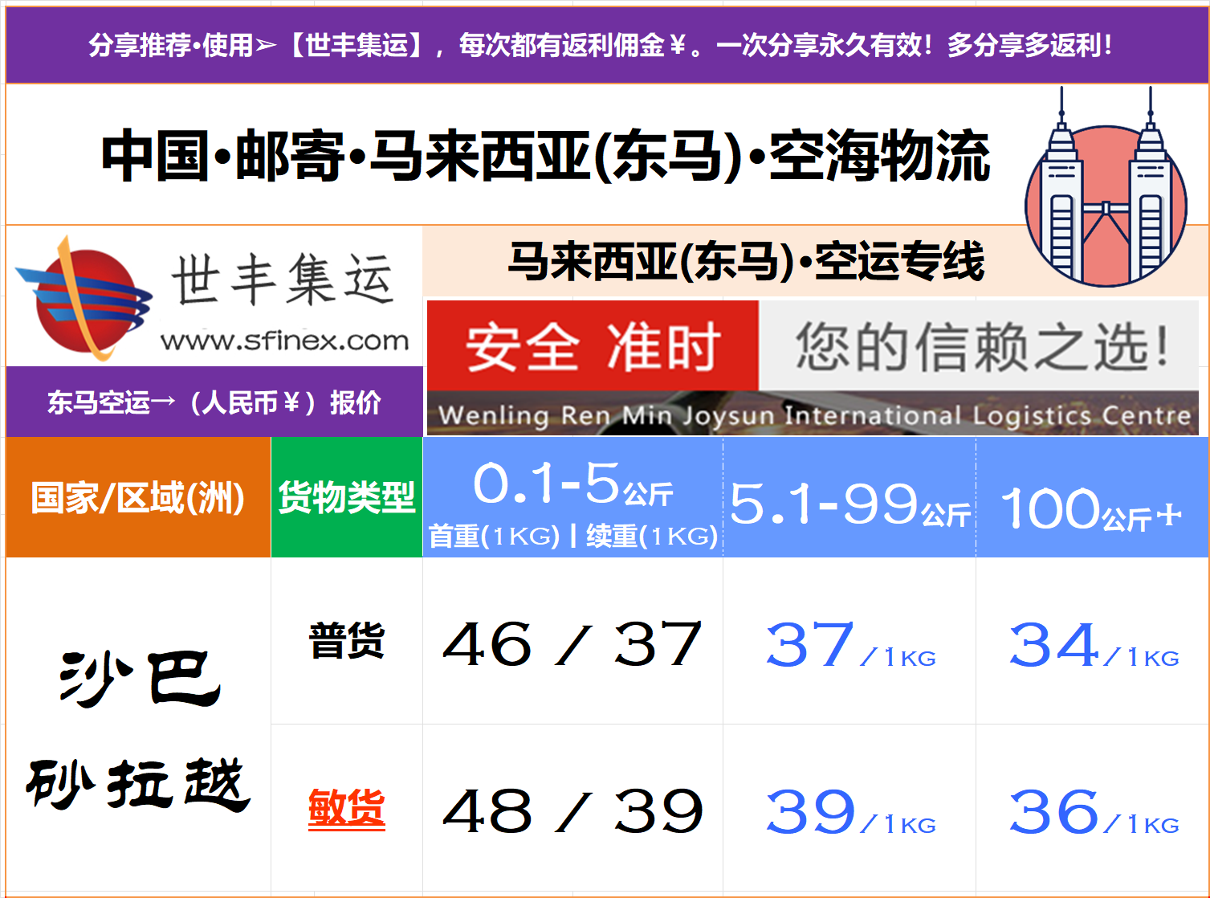Select the green 货物类型 column header
This screenshot has width=1210, height=898.
click(347, 497)
